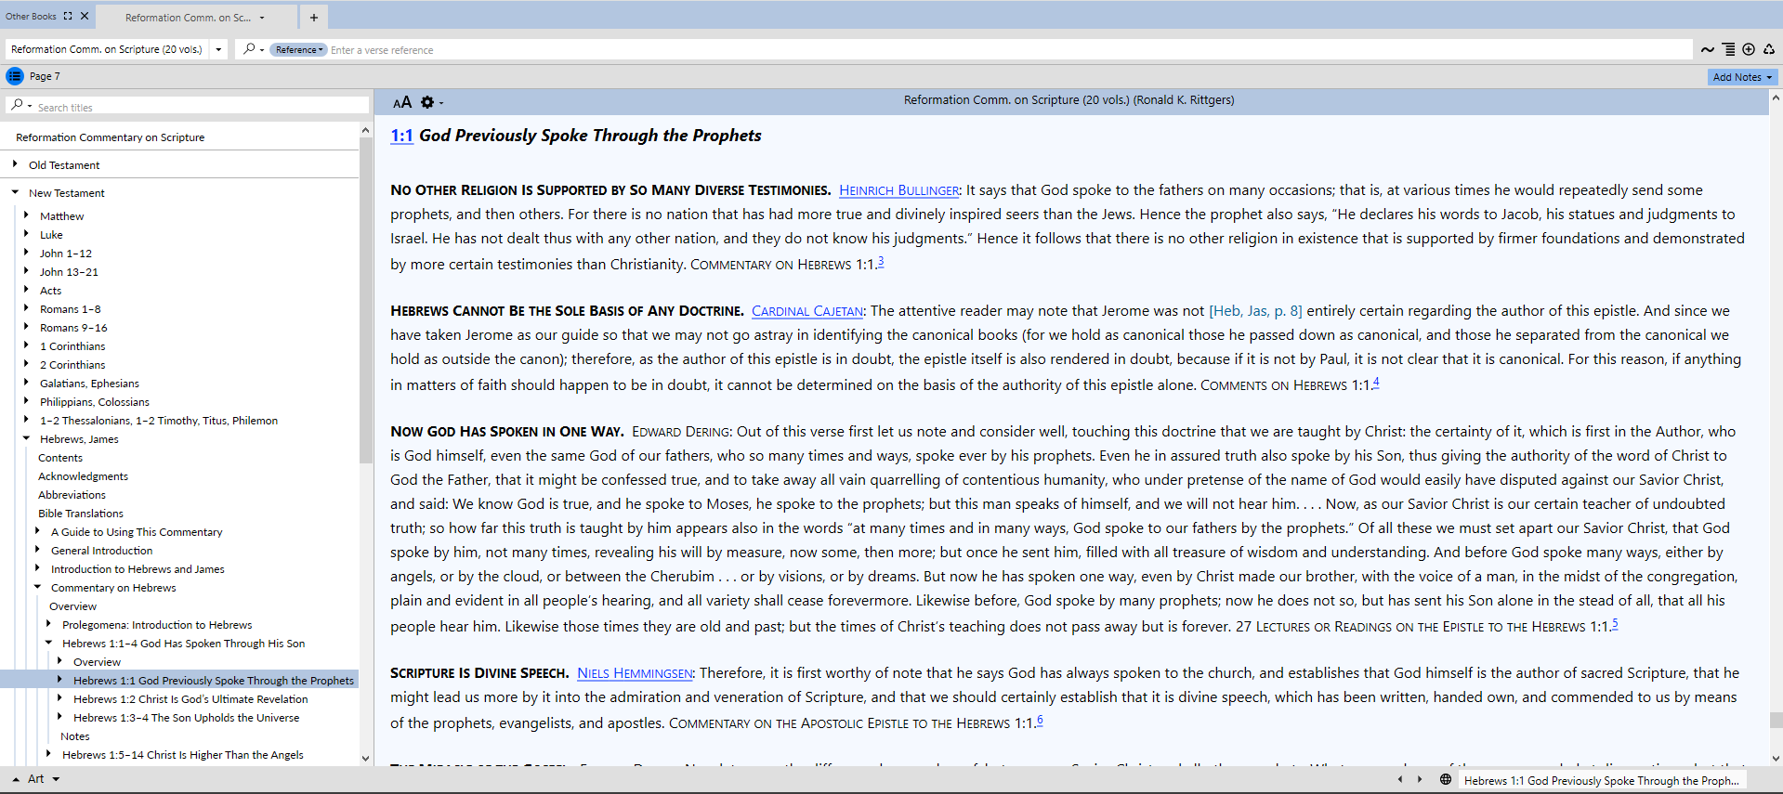Select Galatians, Ephesians in the tree
Screen dimensions: 1783x794
(89, 384)
